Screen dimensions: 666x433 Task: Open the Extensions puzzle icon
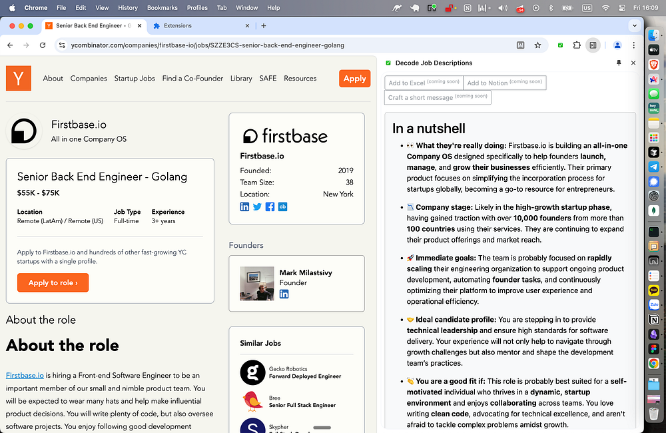coord(576,45)
